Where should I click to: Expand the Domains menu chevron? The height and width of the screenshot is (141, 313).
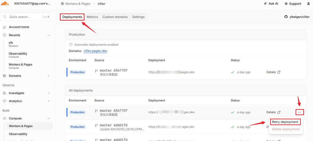[x=48, y=76]
